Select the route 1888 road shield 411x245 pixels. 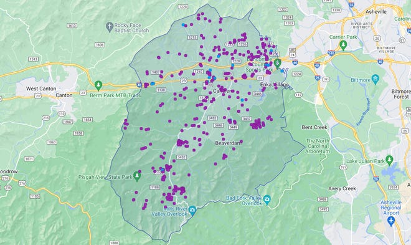point(114,243)
